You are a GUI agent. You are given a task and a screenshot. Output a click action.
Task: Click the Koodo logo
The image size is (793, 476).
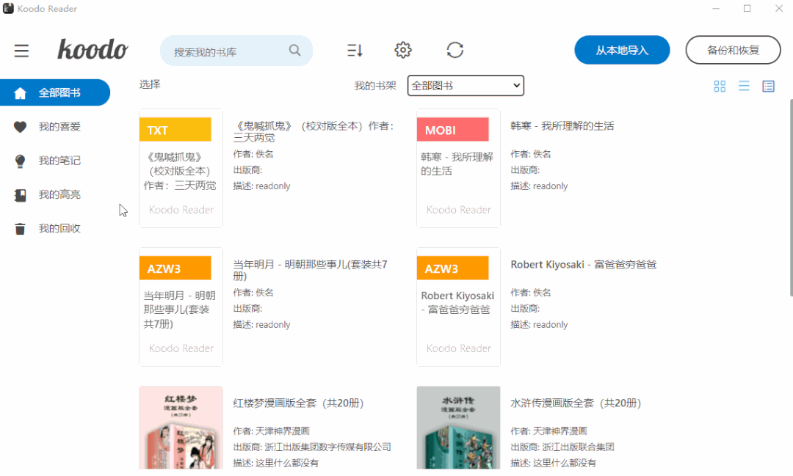point(93,49)
